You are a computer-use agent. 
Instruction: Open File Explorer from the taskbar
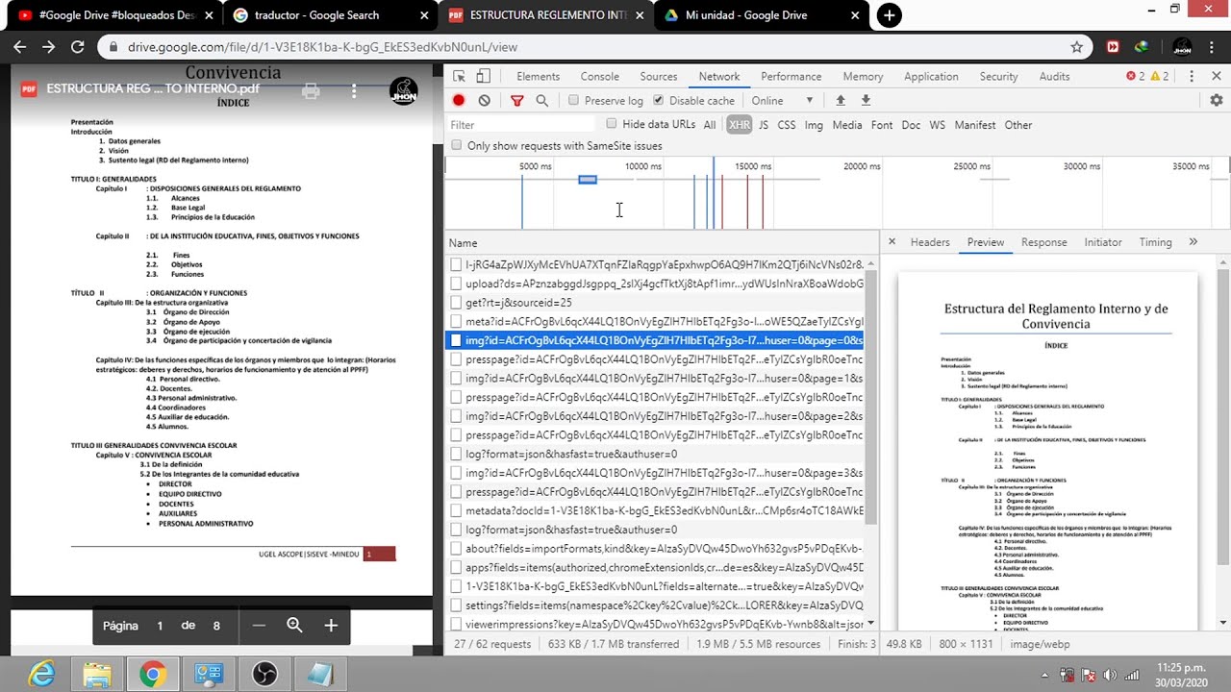click(96, 675)
